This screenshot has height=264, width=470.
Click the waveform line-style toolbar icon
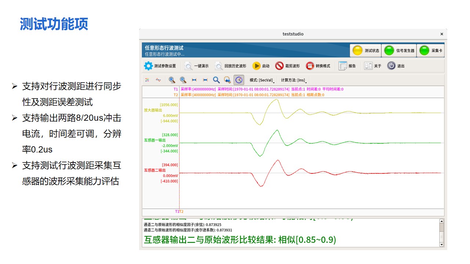pos(158,80)
